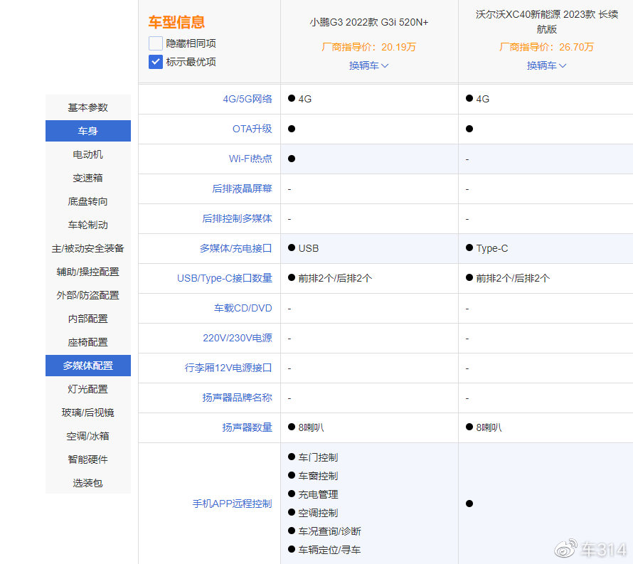Open the 电动机 section
This screenshot has width=633, height=564.
point(87,154)
